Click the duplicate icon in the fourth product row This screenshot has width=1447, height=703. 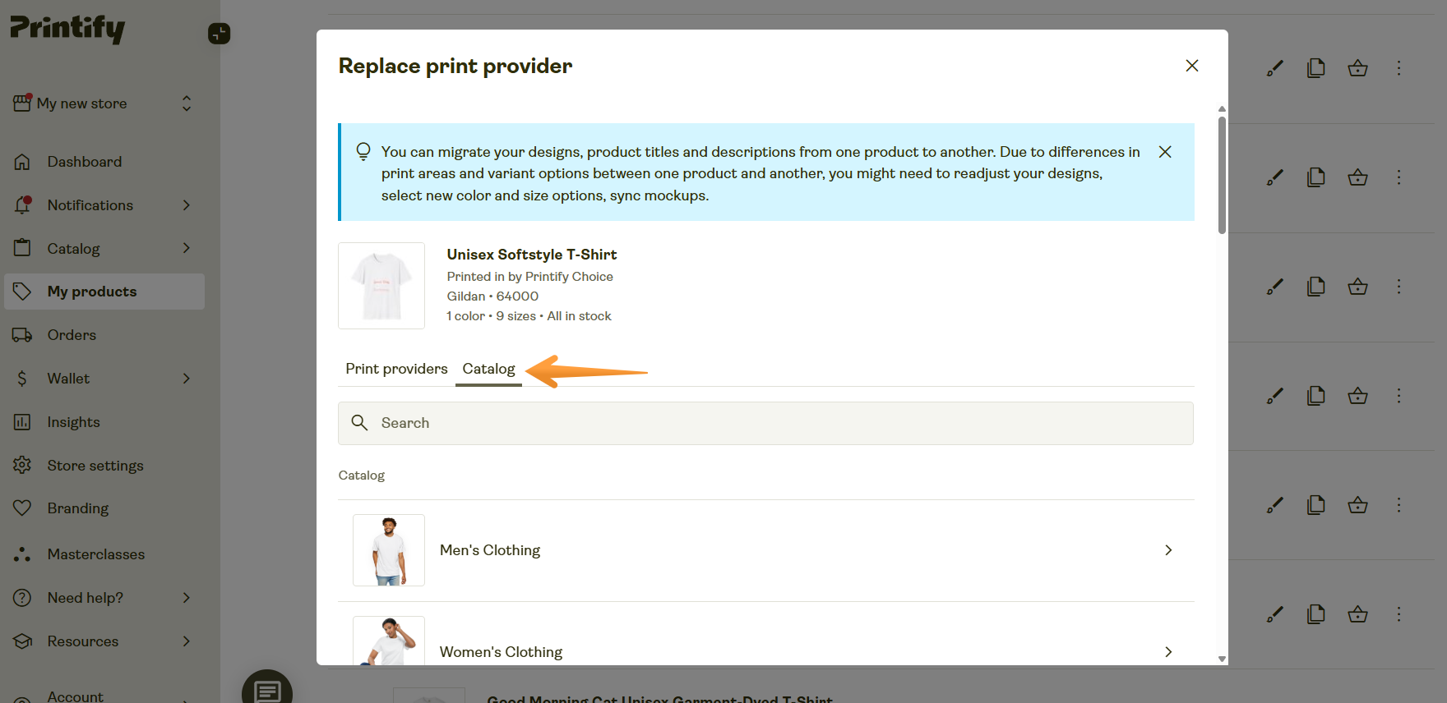coord(1316,396)
